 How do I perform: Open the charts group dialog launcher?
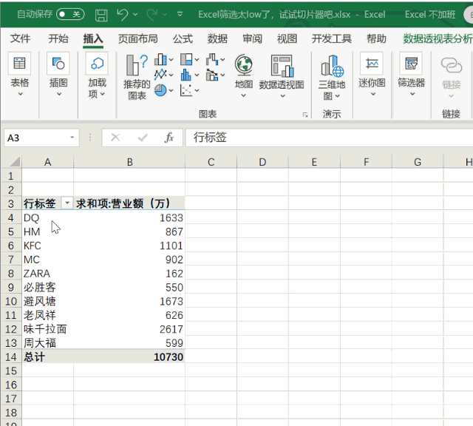click(x=305, y=115)
